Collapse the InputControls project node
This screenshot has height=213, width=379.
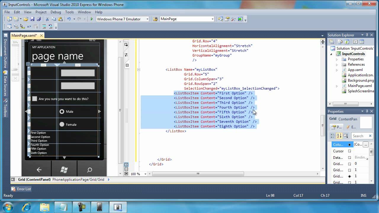pyautogui.click(x=331, y=54)
